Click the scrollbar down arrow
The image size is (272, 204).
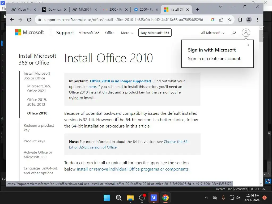coord(261,184)
